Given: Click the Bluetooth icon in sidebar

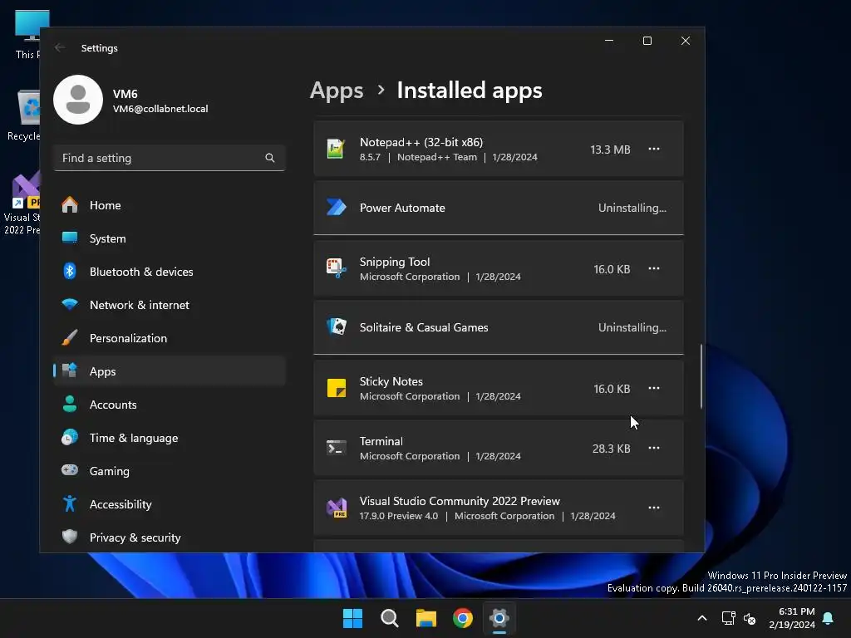Looking at the screenshot, I should tap(70, 271).
